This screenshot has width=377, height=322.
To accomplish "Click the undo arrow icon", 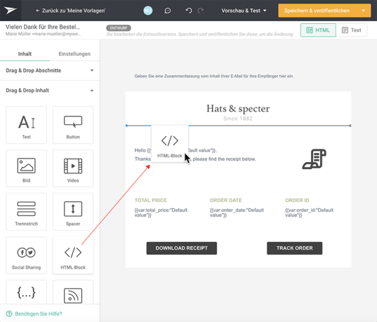I will tap(188, 11).
